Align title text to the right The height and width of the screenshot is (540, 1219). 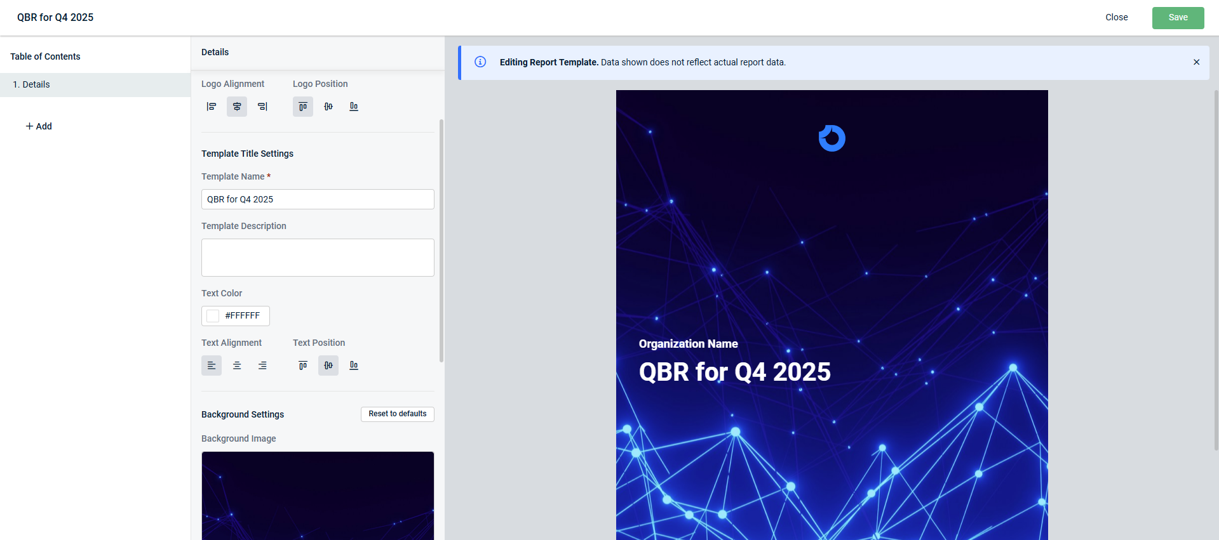pyautogui.click(x=262, y=365)
